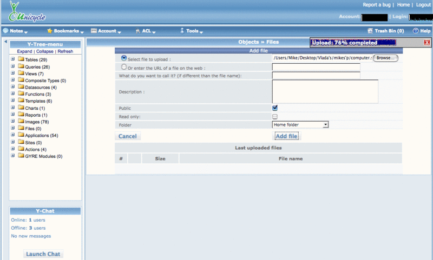Click the Applications folder icon

21,136
